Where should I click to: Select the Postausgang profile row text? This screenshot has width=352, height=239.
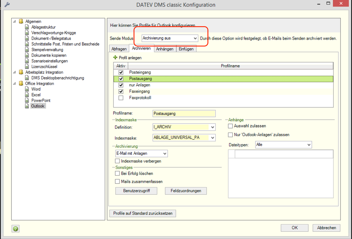(x=141, y=79)
